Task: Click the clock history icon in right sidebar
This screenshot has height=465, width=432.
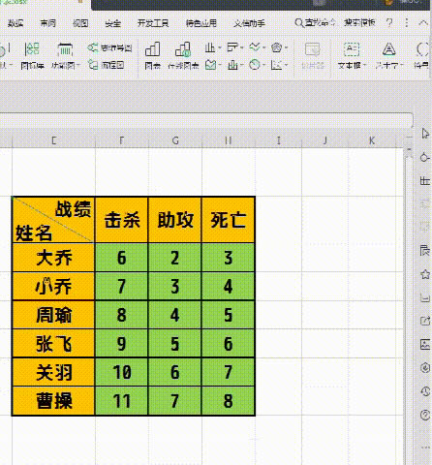Action: 425,391
